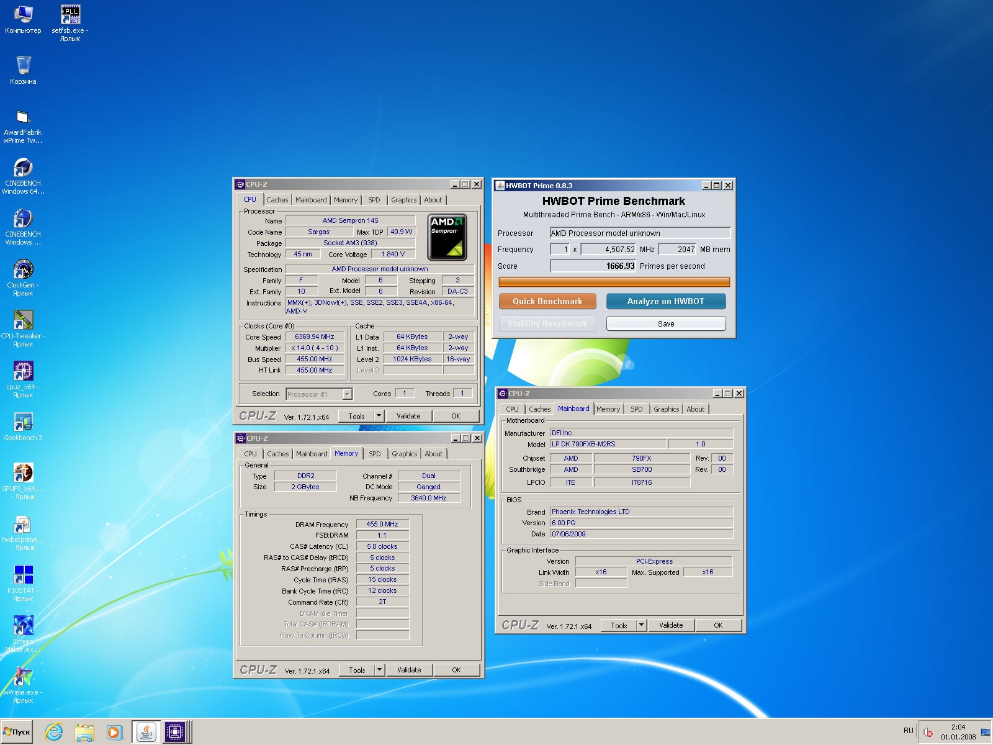Viewport: 993px width, 745px height.
Task: Open Mainboard tab in top CPU-Z window
Action: 311,200
